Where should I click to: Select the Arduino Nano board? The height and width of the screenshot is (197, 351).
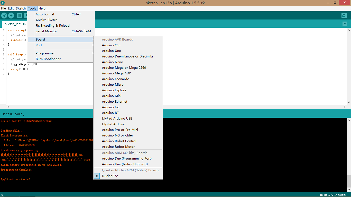pyautogui.click(x=128, y=62)
